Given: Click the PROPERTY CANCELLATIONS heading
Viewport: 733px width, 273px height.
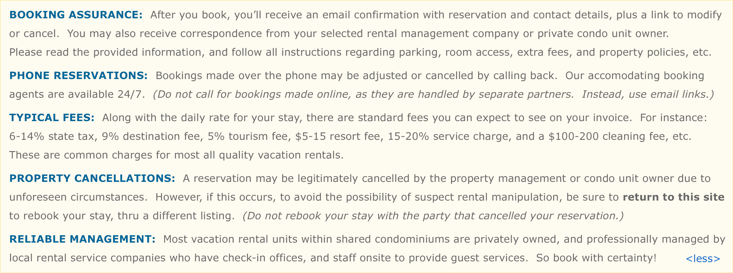Looking at the screenshot, I should click(92, 178).
